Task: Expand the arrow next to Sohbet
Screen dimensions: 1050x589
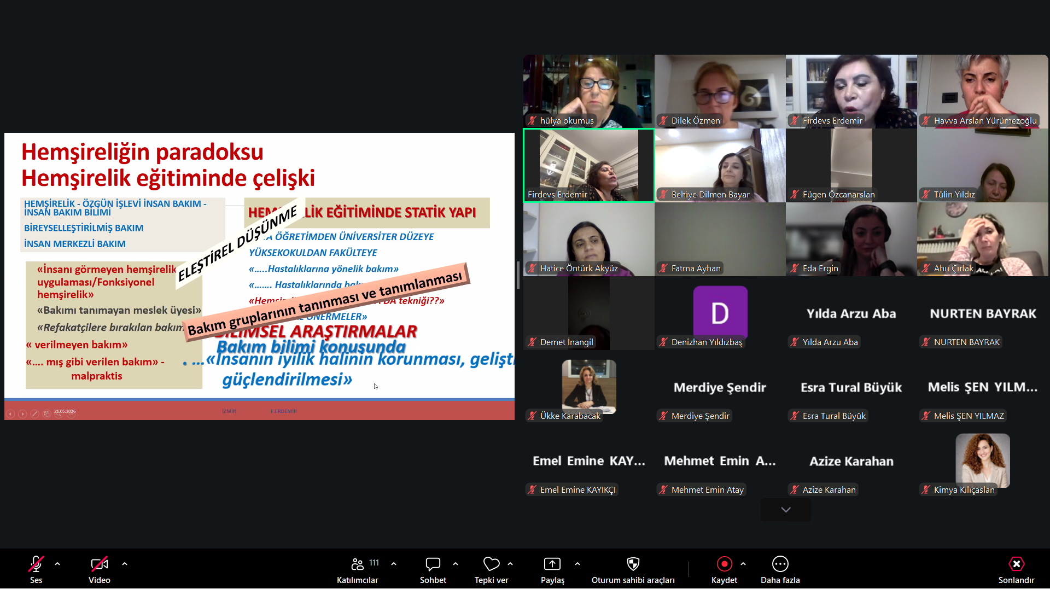Action: 456,563
